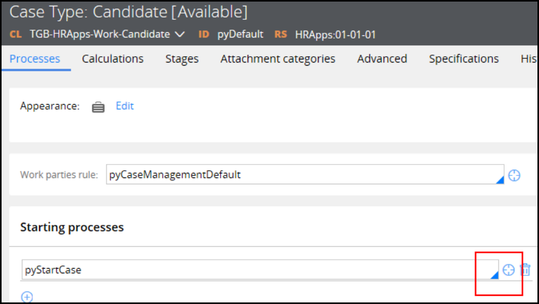Show the Specifications tab
This screenshot has width=539, height=304.
pyautogui.click(x=464, y=59)
